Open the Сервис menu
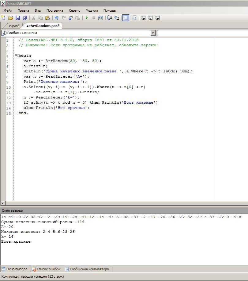 (74, 10)
